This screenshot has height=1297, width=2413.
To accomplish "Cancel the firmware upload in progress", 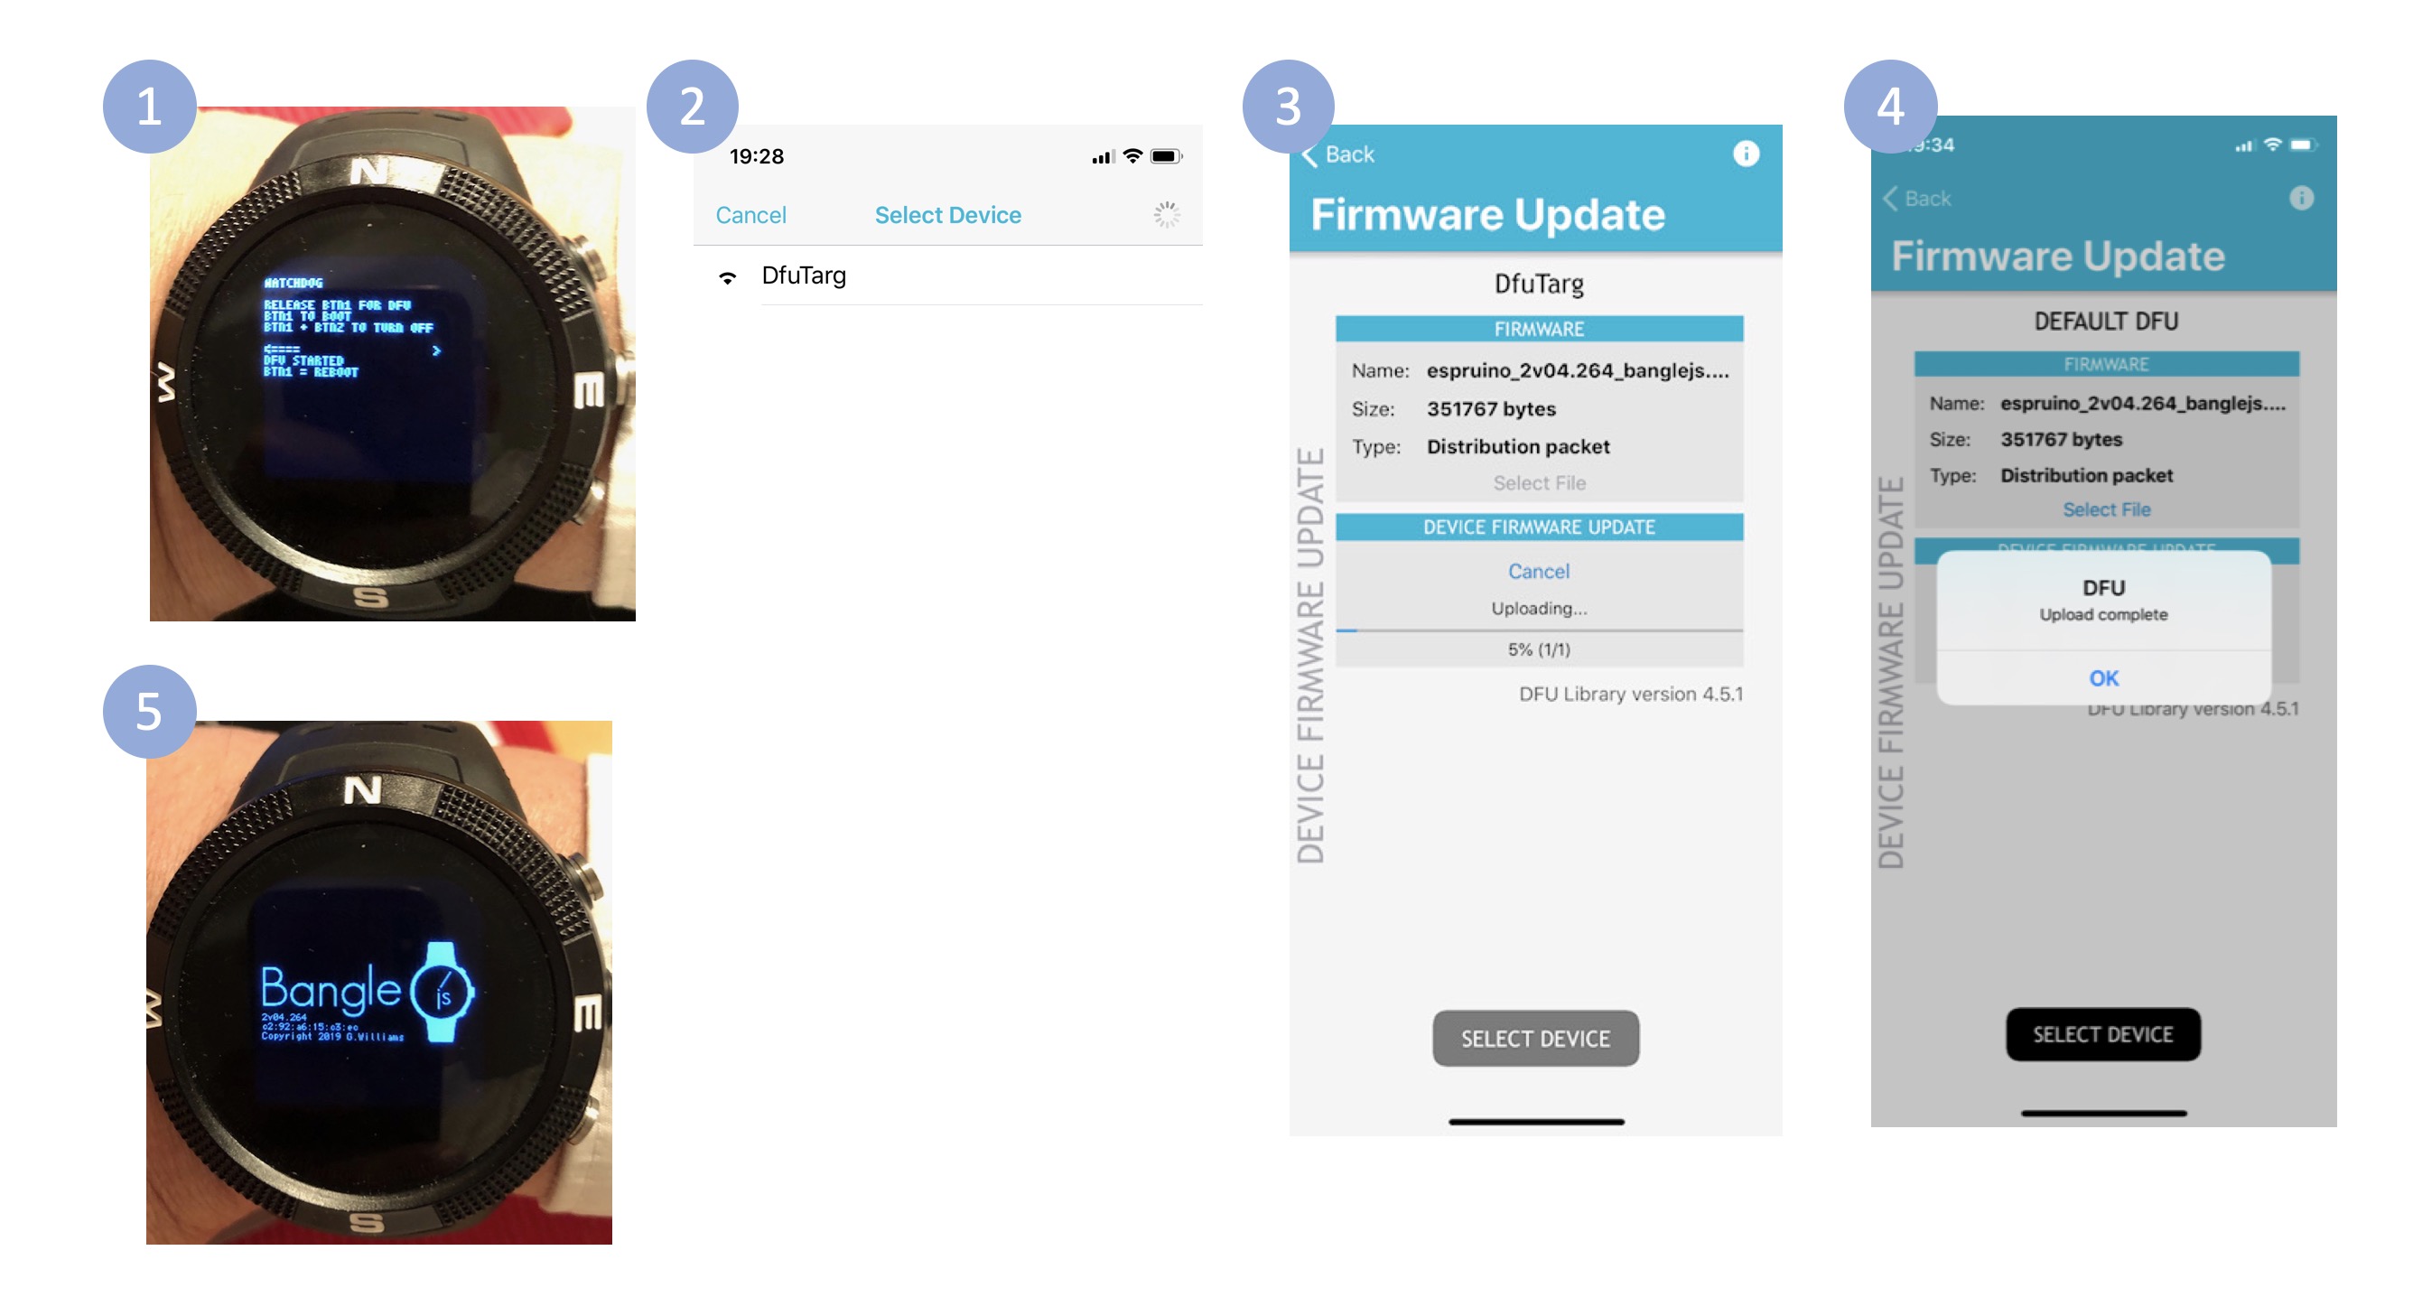I will tap(1538, 571).
